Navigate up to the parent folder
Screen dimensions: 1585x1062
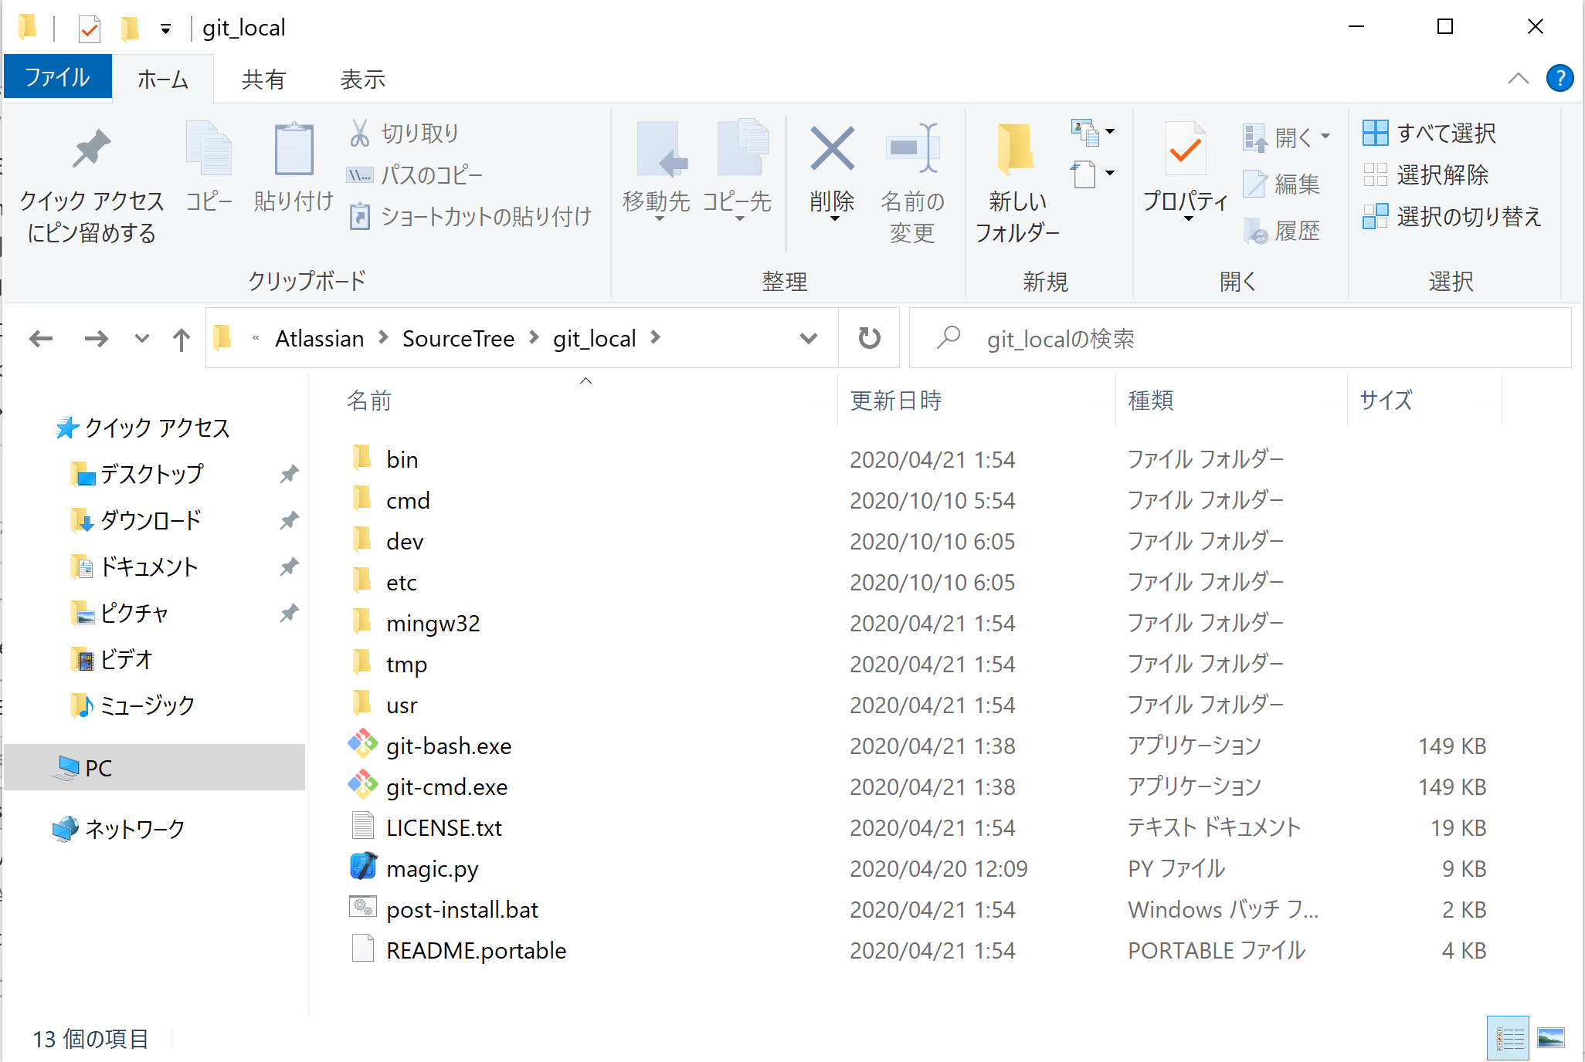181,337
